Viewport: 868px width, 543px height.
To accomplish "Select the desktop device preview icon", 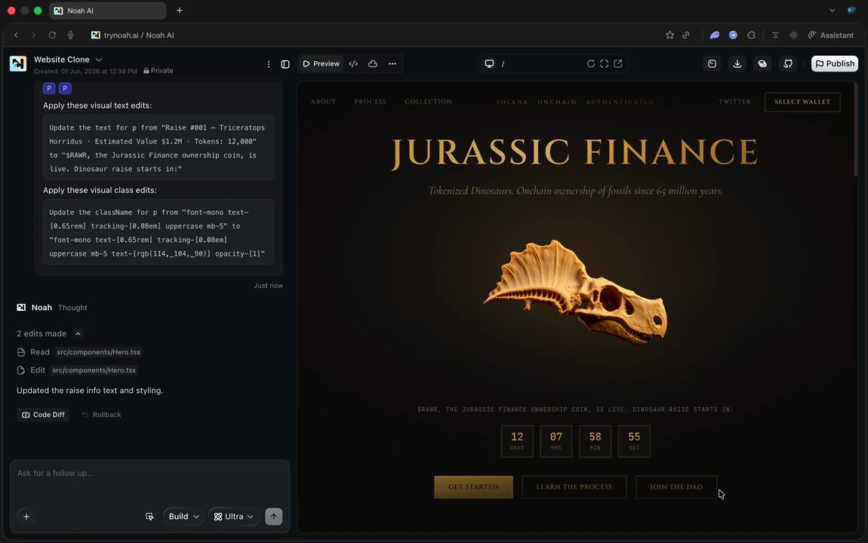I will [489, 63].
